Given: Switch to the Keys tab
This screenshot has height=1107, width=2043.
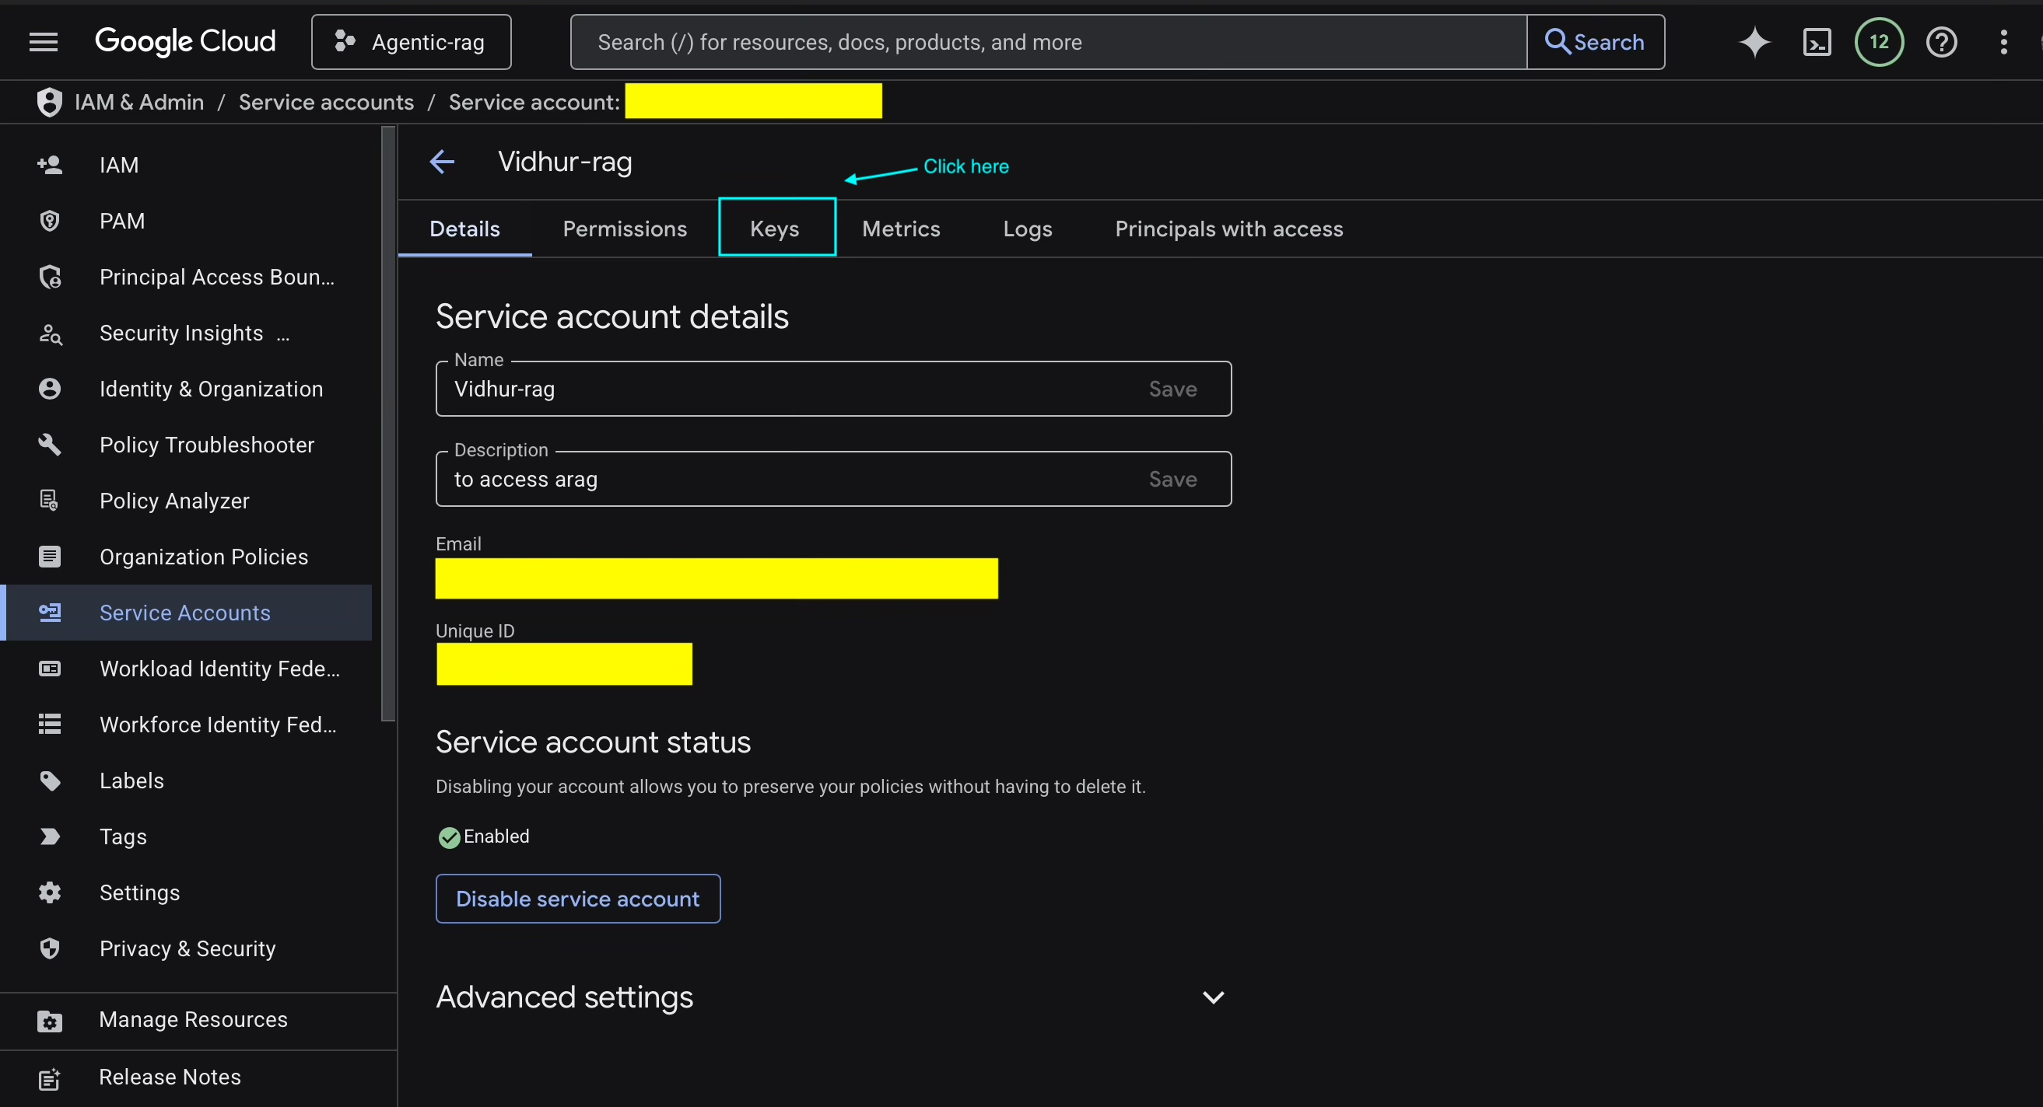Looking at the screenshot, I should [x=774, y=229].
